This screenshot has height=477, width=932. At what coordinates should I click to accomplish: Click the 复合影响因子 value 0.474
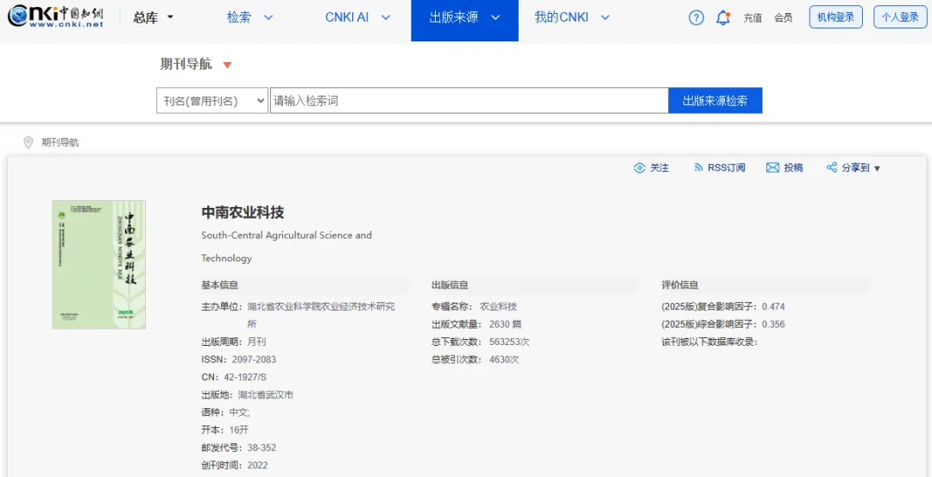pyautogui.click(x=773, y=306)
